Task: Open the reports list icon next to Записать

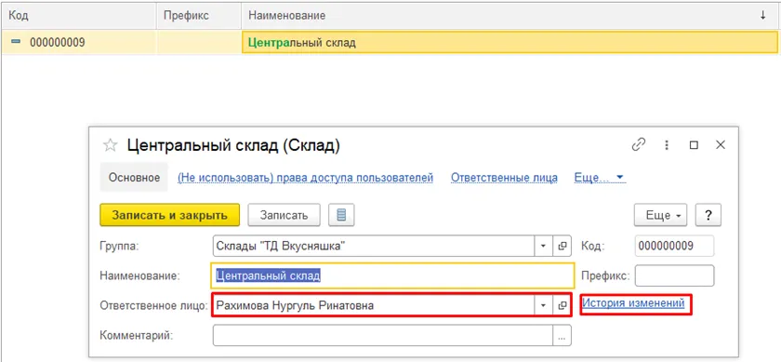Action: [x=341, y=215]
